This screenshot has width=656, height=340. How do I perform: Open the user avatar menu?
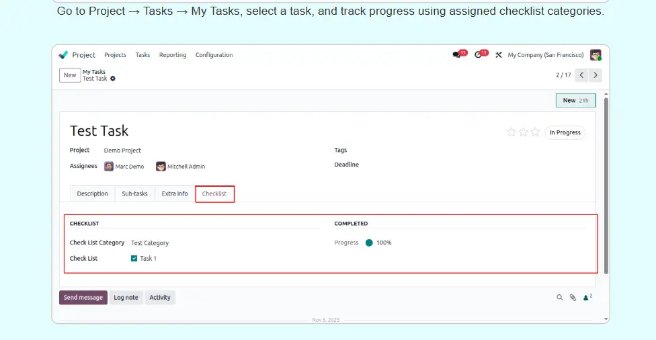click(x=596, y=55)
